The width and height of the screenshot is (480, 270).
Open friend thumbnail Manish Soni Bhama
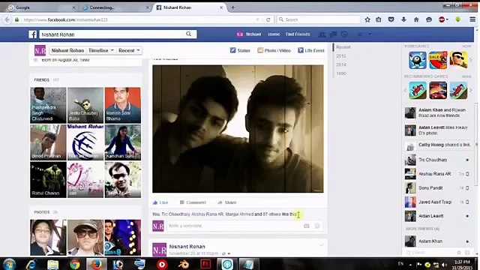(x=123, y=105)
